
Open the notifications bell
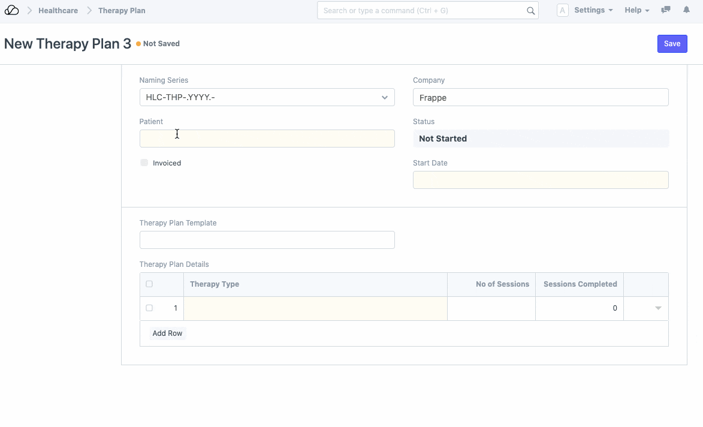(x=686, y=10)
